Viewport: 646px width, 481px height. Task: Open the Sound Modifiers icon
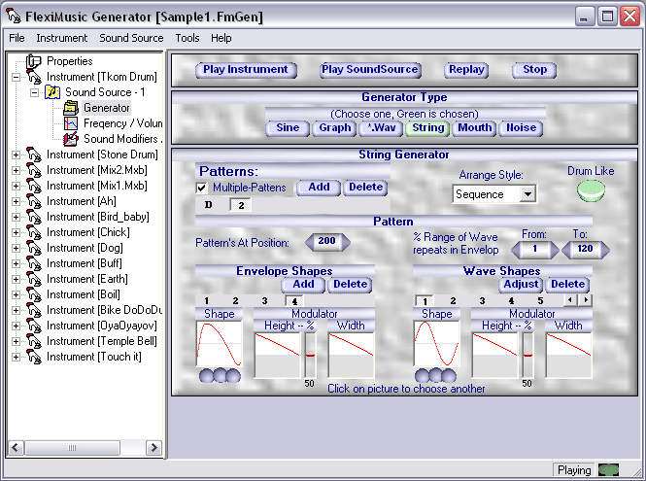click(71, 139)
